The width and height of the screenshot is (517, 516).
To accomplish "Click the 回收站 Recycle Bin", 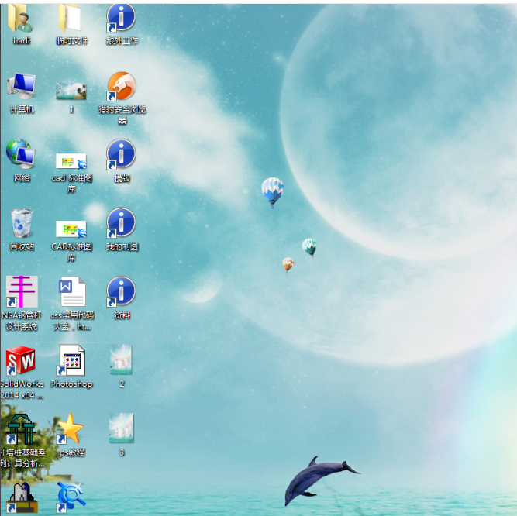I will point(21,224).
